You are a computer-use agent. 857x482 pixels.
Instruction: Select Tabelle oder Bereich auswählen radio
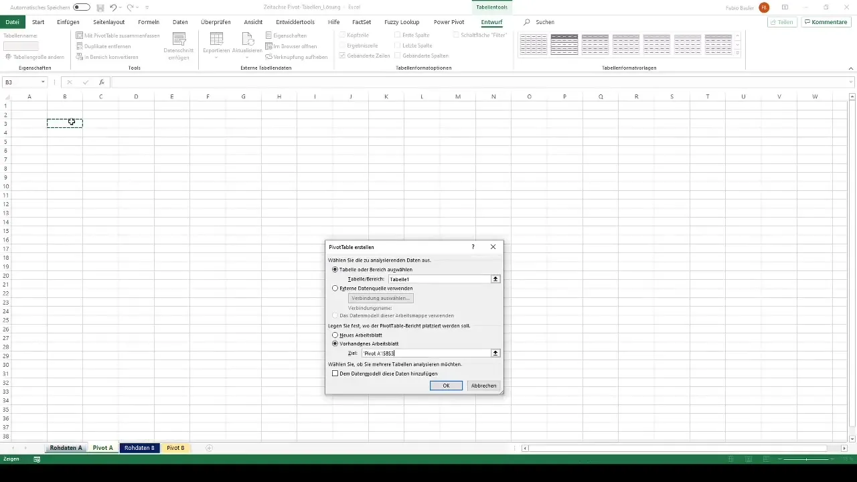335,269
